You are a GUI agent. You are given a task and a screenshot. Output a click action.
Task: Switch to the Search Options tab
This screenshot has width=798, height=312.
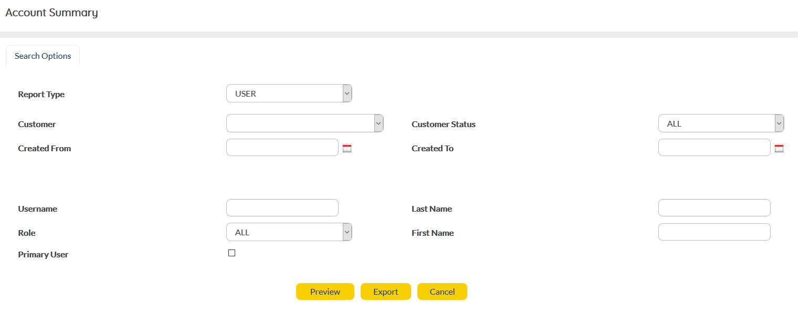click(x=43, y=56)
